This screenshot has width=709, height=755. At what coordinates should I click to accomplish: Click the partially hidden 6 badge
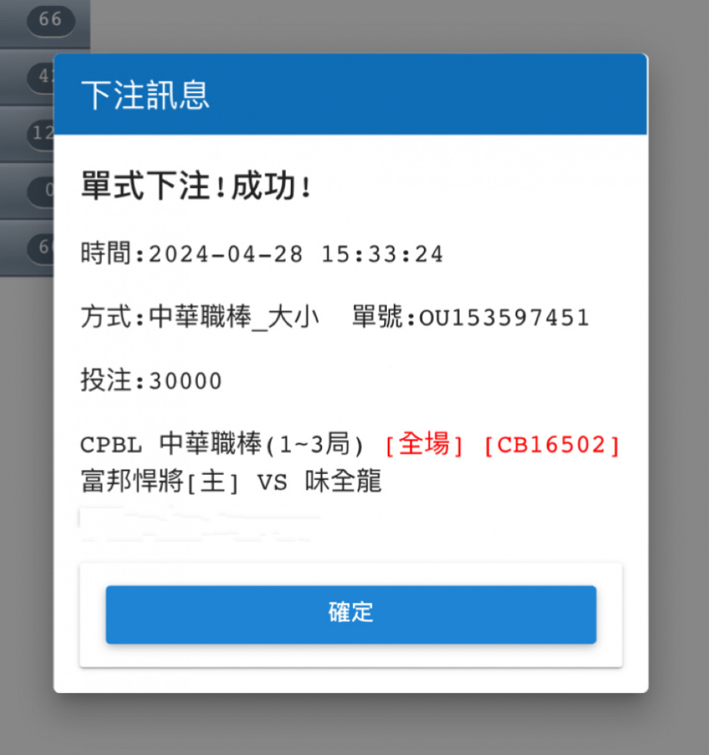(x=41, y=248)
